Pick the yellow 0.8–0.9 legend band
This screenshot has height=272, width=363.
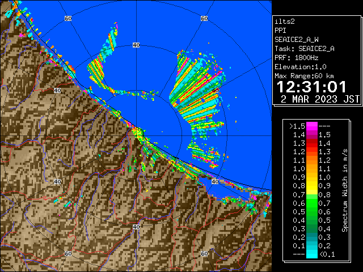pyautogui.click(x=312, y=186)
